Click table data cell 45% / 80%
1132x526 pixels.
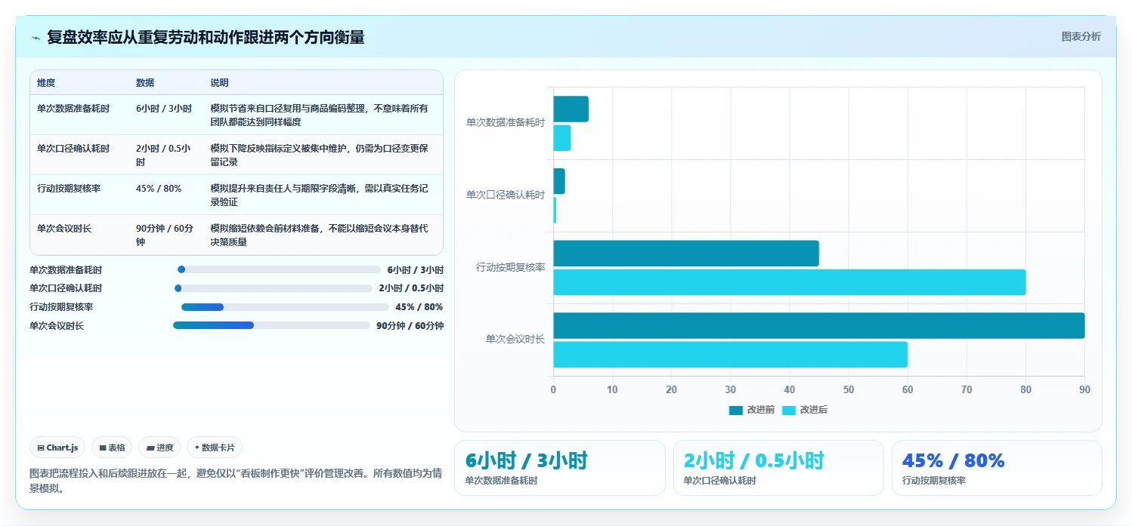click(x=159, y=189)
